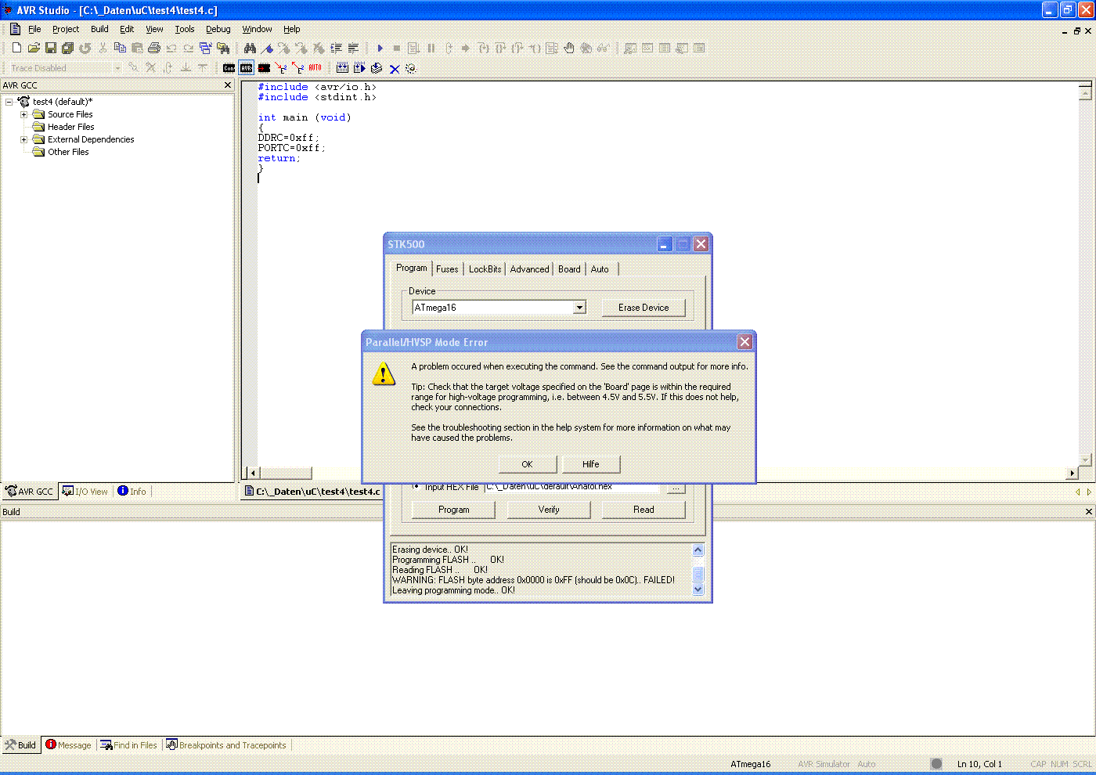1096x775 pixels.
Task: Open the ATmega16 device dropdown
Action: [x=579, y=308]
